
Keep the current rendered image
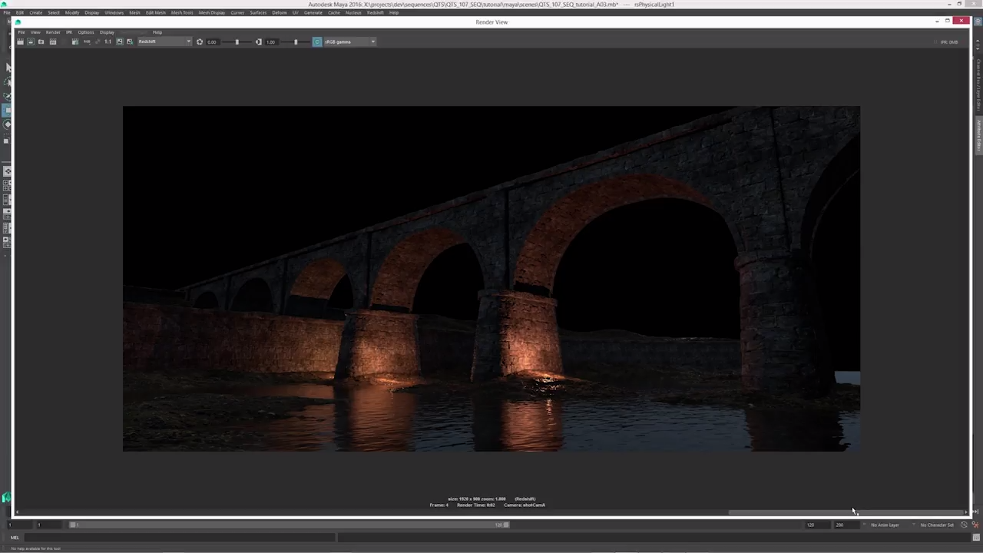pos(119,41)
